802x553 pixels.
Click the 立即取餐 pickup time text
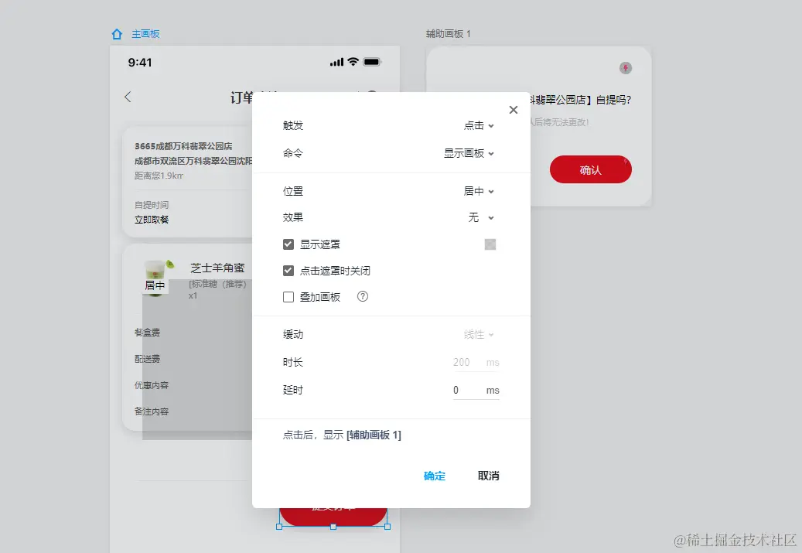152,220
